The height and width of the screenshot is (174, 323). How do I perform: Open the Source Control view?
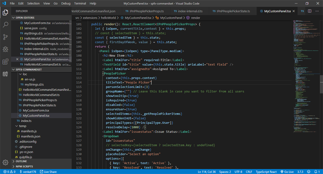click(5, 37)
